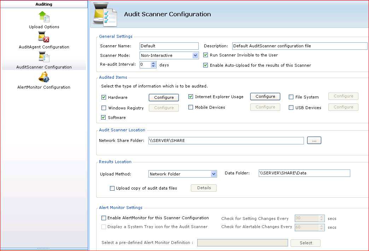
Task: Click the Setting Changes interval spinner
Action: click(322, 218)
